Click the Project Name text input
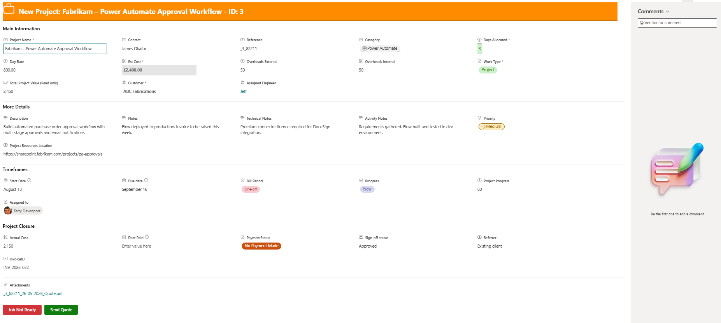 click(55, 49)
